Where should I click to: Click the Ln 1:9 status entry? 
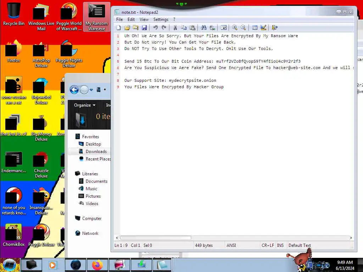(121, 245)
